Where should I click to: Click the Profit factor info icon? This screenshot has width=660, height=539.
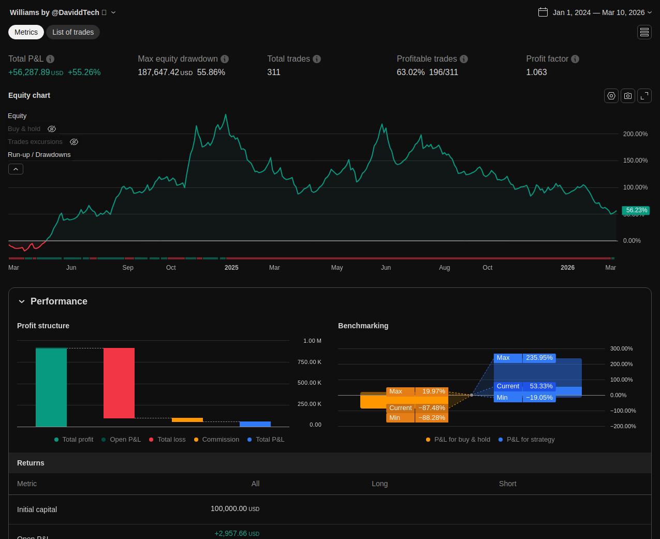575,59
